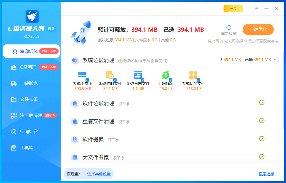Click the green check for 软件搬家
286x183 pixels.
pos(262,139)
